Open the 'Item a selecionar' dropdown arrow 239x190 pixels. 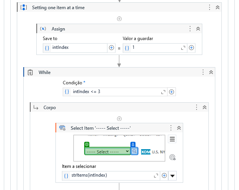(172, 176)
